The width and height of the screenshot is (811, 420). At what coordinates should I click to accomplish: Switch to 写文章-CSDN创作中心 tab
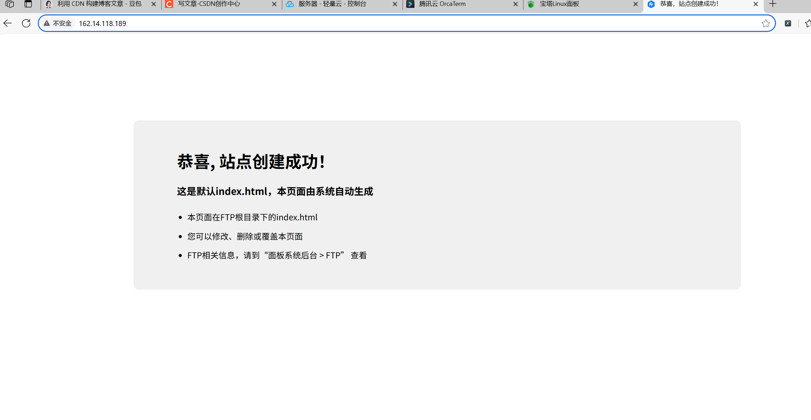209,4
